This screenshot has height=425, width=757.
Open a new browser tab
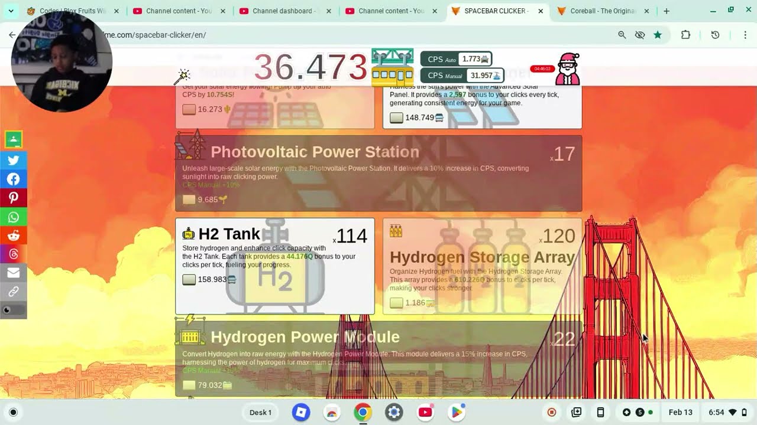tap(667, 11)
